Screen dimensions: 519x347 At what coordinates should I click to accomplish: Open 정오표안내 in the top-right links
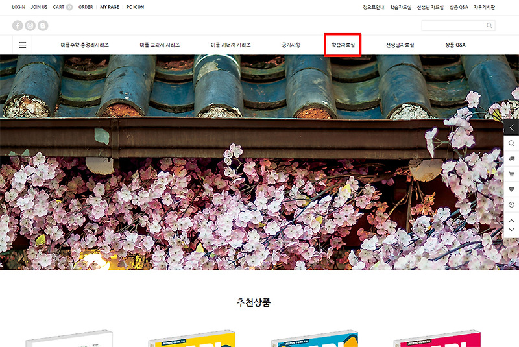click(374, 7)
